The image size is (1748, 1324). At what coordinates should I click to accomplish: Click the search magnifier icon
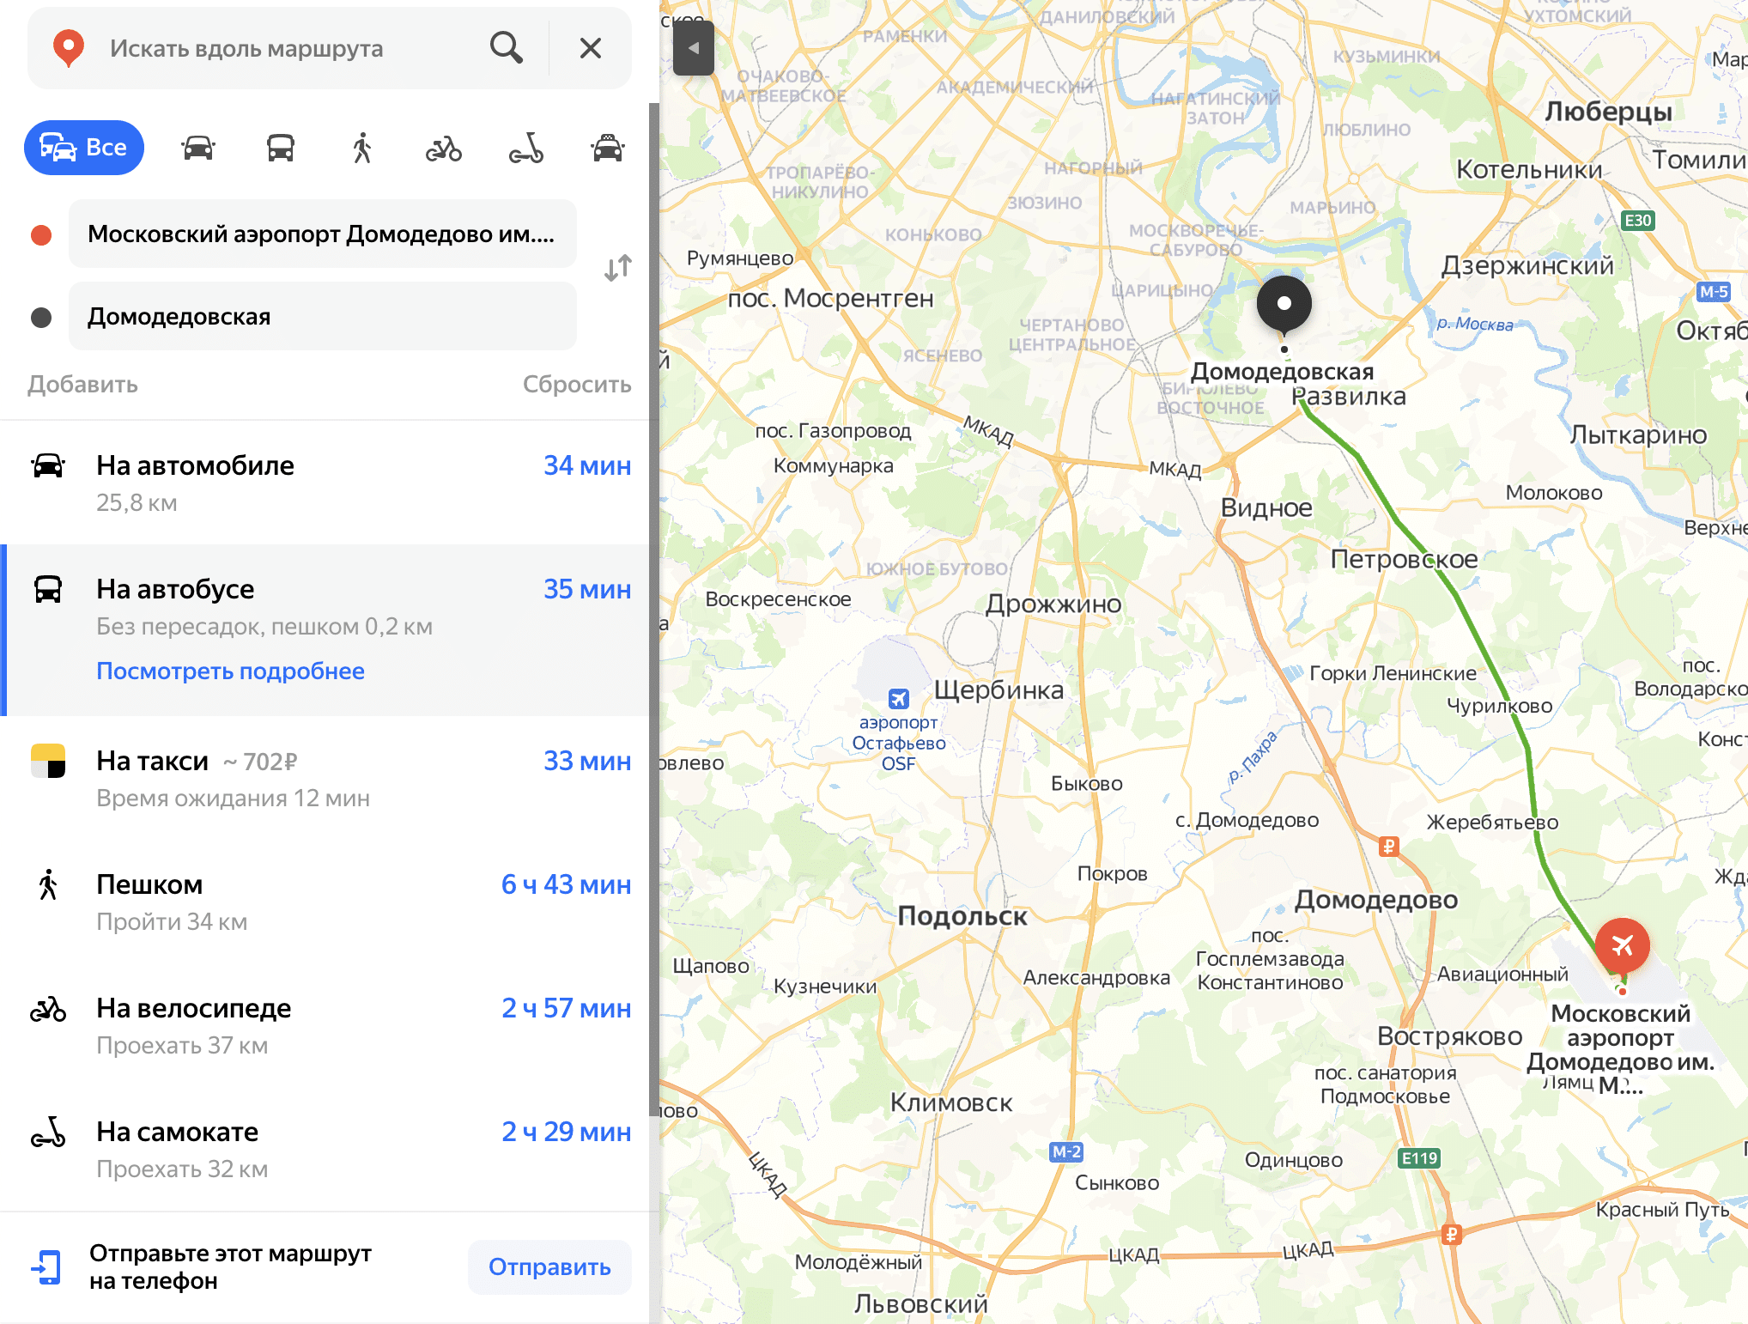point(507,48)
